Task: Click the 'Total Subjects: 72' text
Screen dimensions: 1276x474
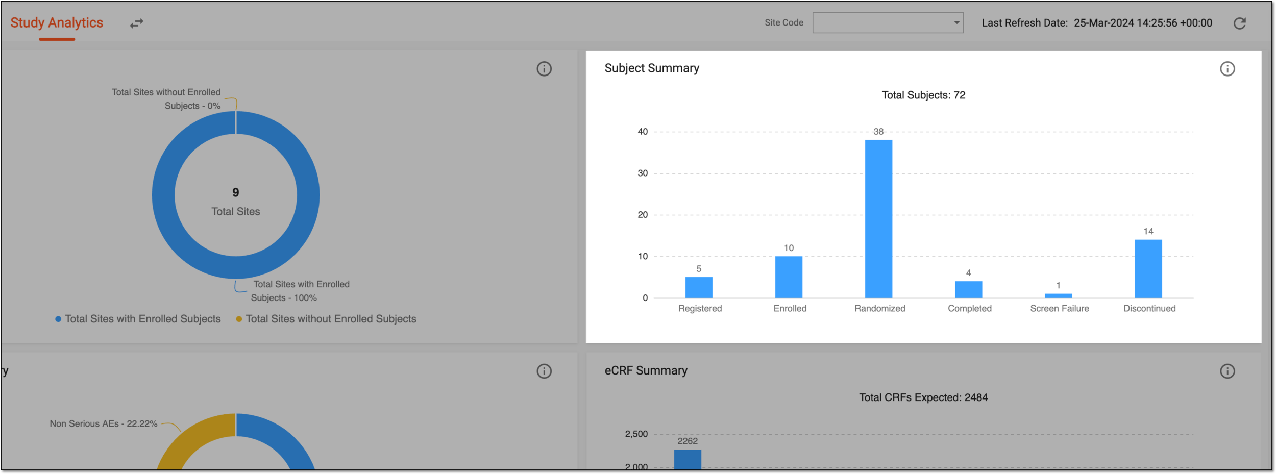Action: pyautogui.click(x=923, y=95)
